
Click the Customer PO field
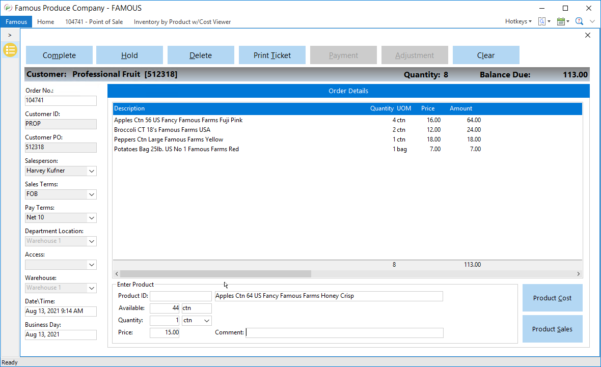click(61, 147)
